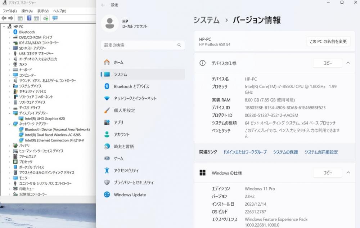The height and width of the screenshot is (228, 360).
Task: Click the Forward arrow in Device Manager toolbar
Action: (11, 18)
